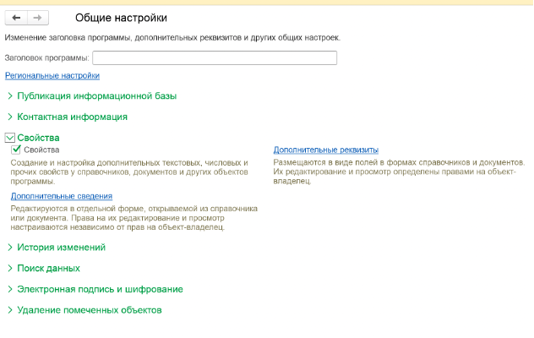
Task: Click text starting Размещаются в виде полей
Action: coord(399,172)
